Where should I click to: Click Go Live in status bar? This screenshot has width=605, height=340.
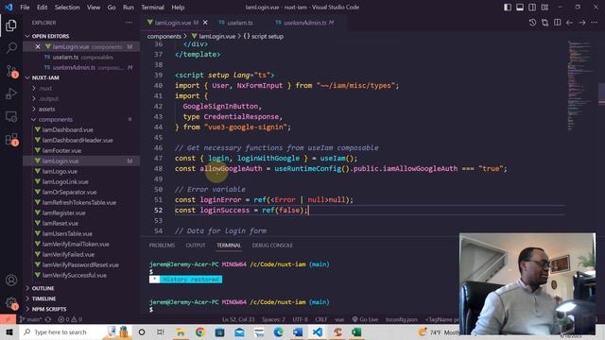tap(365, 319)
